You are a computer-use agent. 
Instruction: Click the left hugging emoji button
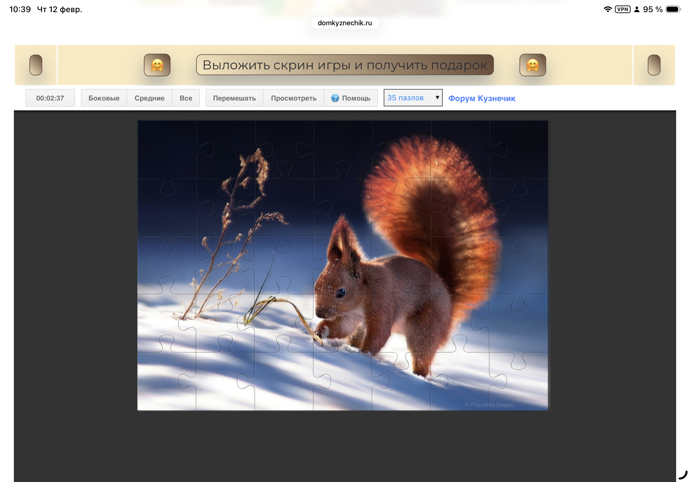157,65
